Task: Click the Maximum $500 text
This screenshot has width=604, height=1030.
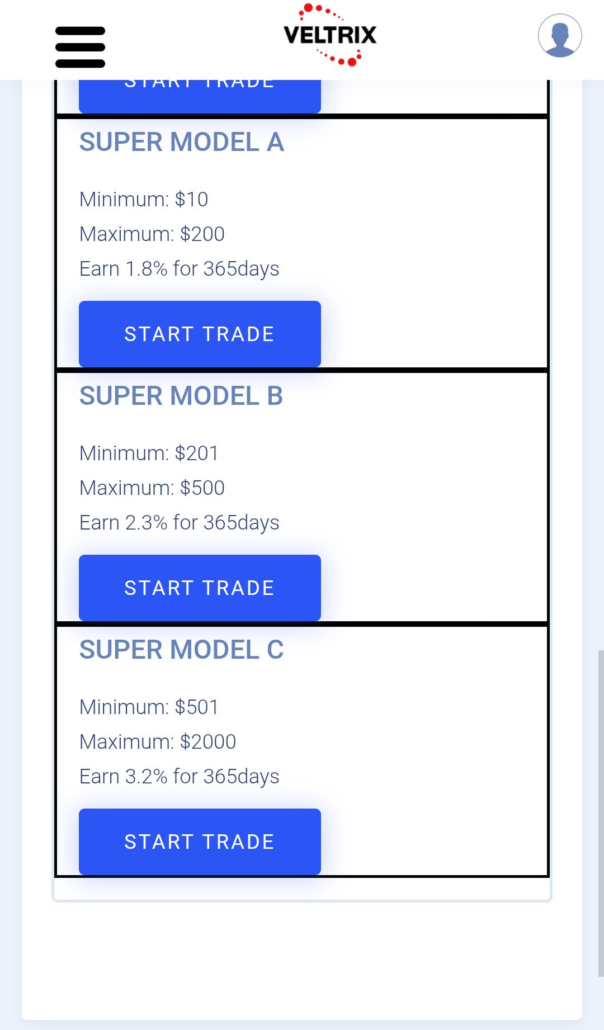Action: [x=152, y=488]
